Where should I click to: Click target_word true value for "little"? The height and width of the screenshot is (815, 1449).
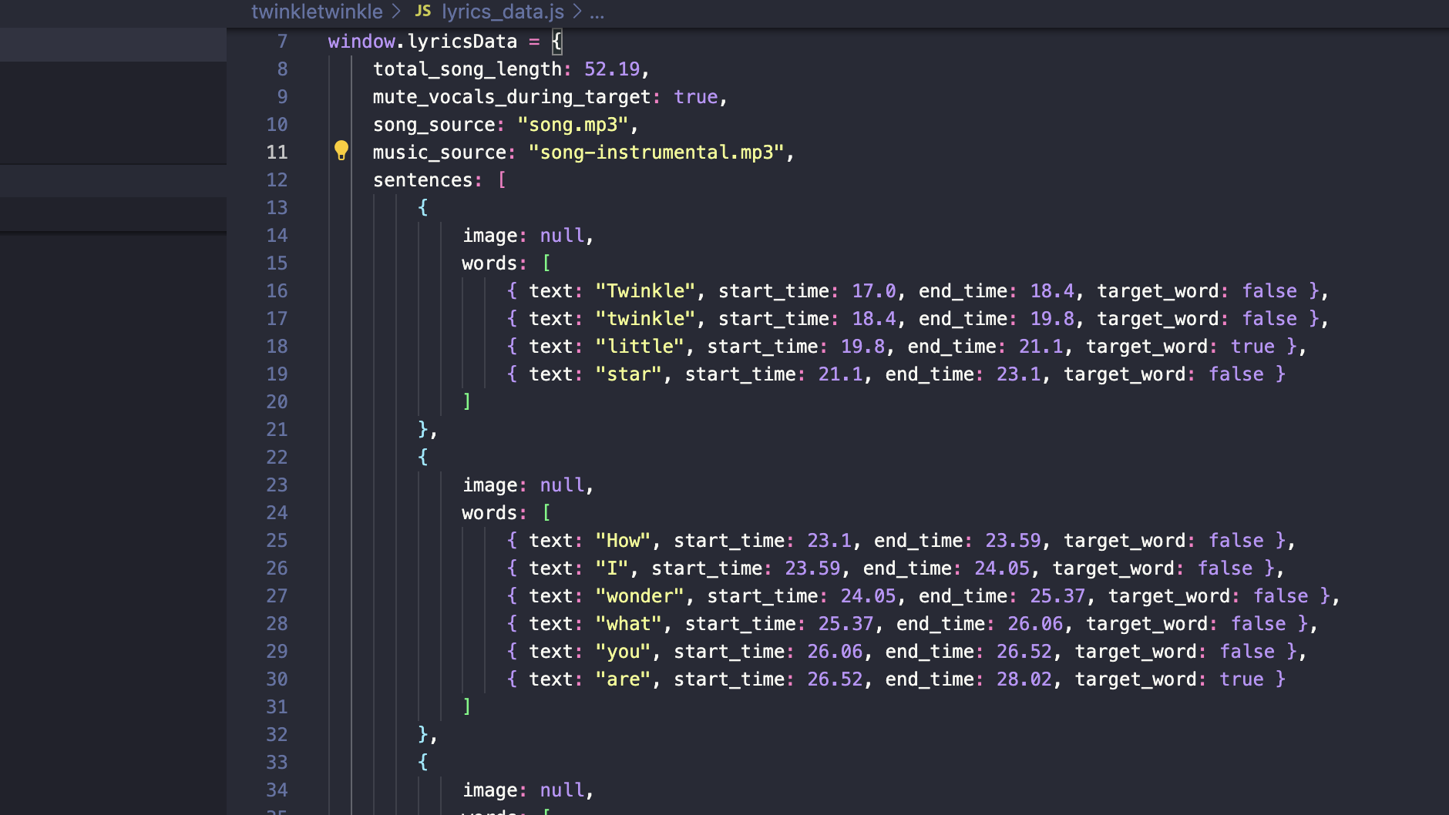pos(1252,347)
